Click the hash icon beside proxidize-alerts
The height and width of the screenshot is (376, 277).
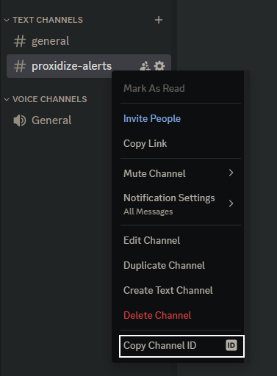[x=20, y=66]
